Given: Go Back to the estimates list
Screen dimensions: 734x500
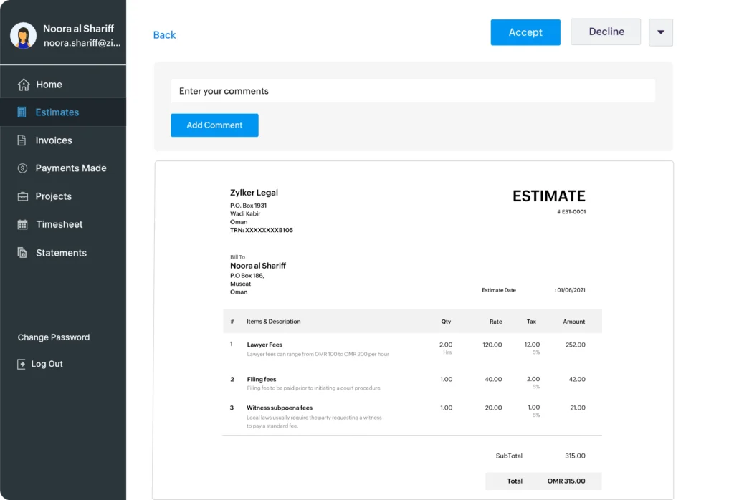Looking at the screenshot, I should (164, 35).
